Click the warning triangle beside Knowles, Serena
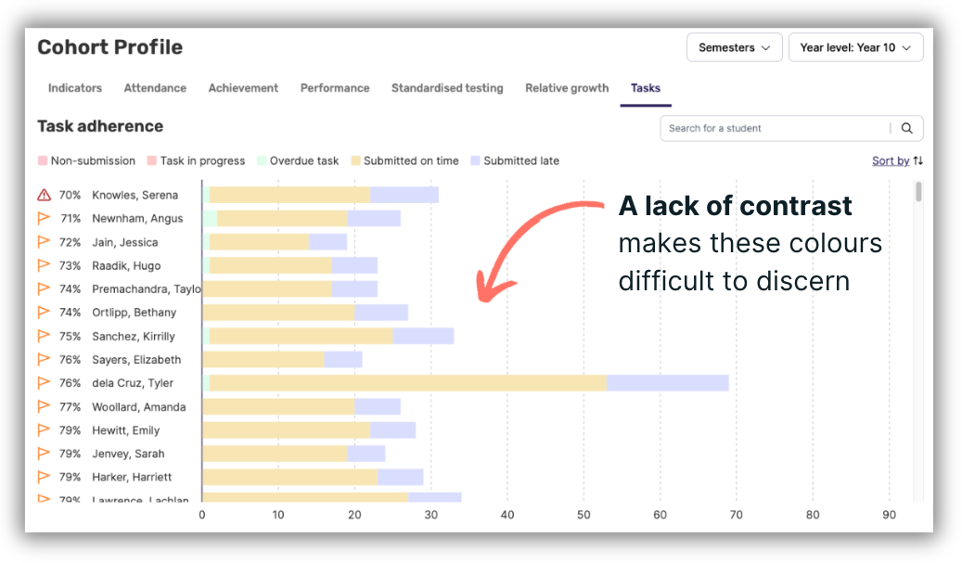Viewport: 962px width, 563px height. 44,195
